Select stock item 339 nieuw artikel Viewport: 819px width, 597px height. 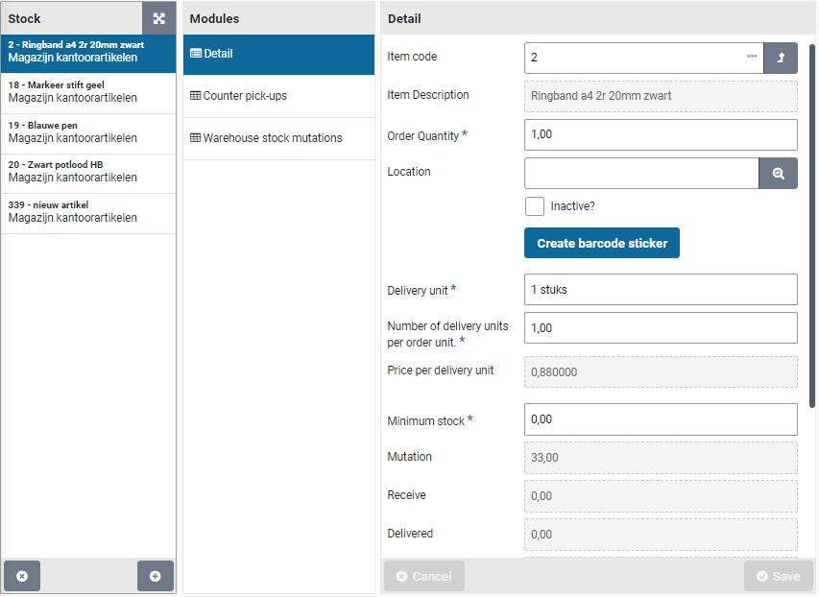click(88, 212)
